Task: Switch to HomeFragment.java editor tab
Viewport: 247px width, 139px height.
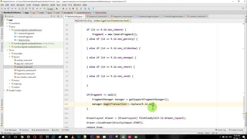Action: [x=174, y=16]
